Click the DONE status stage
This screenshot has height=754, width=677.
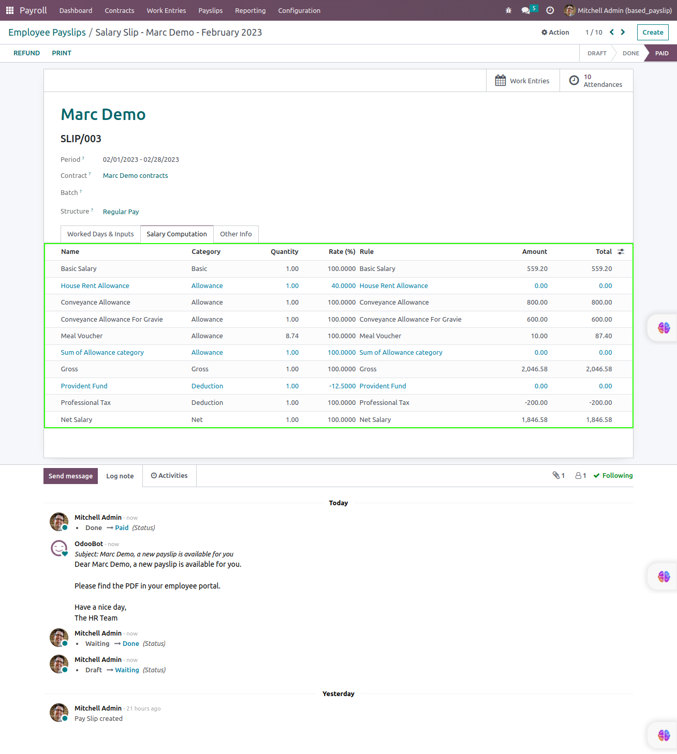(x=630, y=53)
